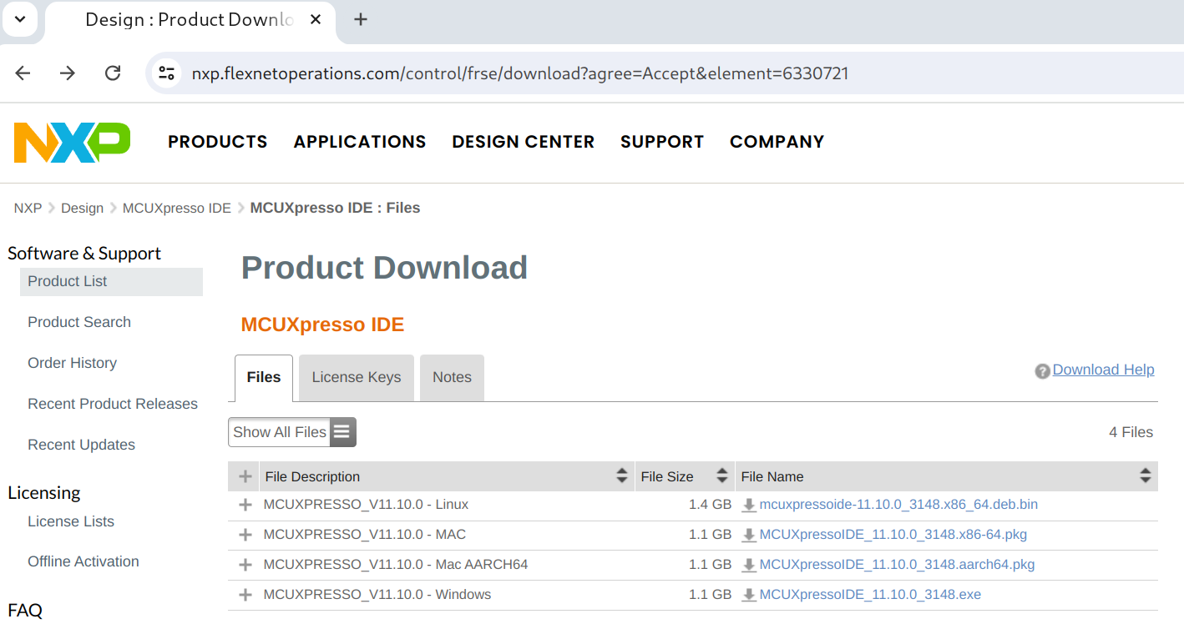Open Product List in the sidebar
1184x629 pixels.
pyautogui.click(x=111, y=282)
